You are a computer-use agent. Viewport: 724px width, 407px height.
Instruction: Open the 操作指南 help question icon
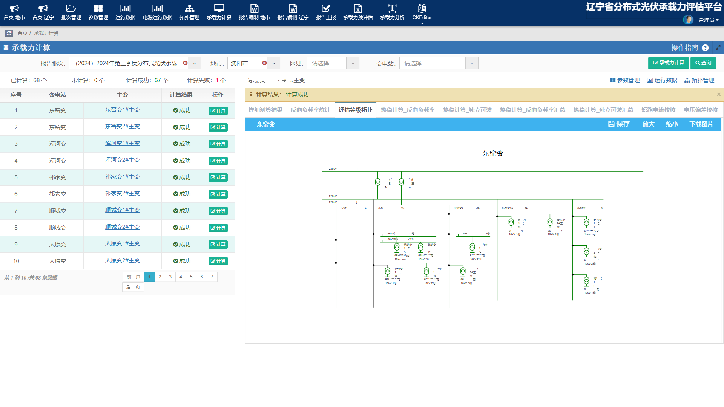point(705,48)
